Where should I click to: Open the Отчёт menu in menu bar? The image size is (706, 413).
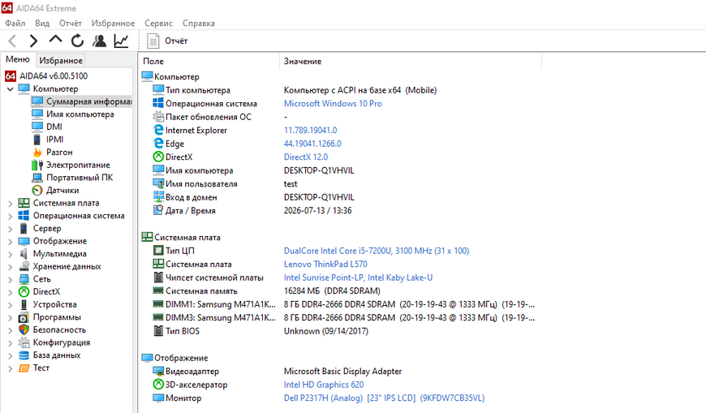click(71, 23)
